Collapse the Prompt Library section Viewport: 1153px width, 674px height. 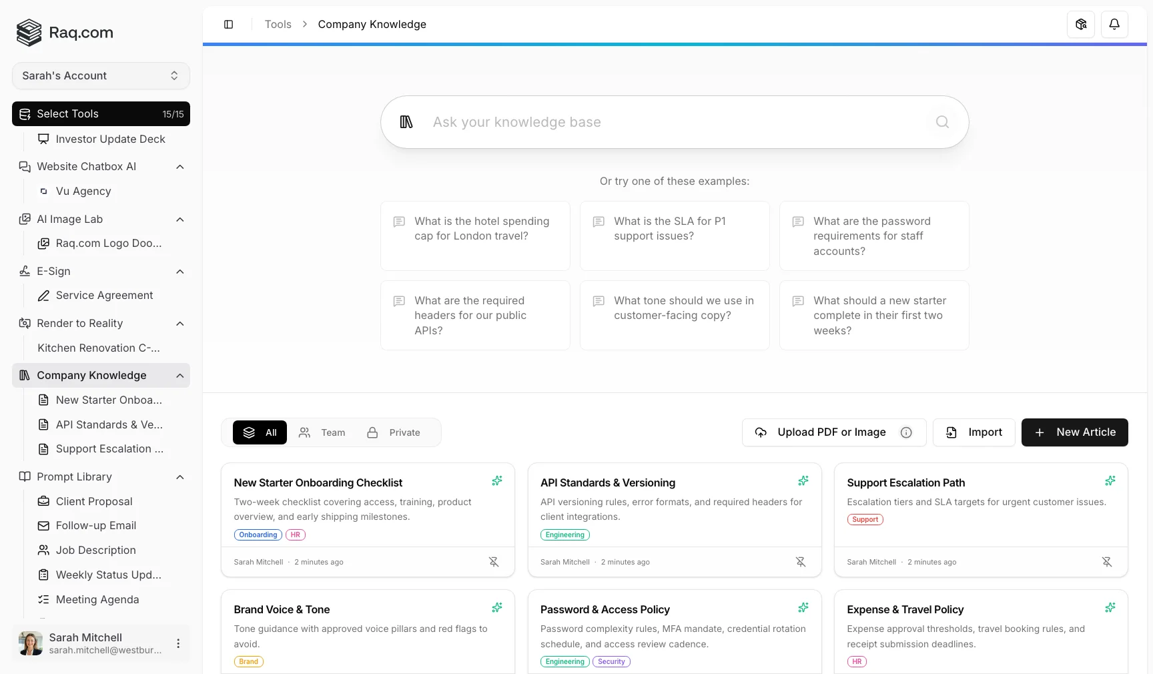pyautogui.click(x=179, y=477)
